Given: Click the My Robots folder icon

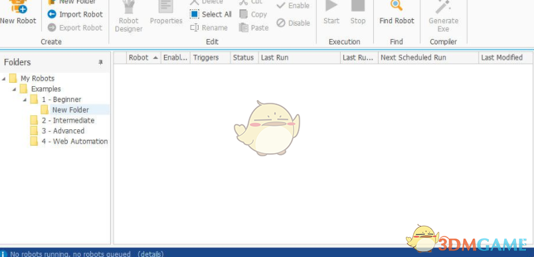Looking at the screenshot, I should pos(13,78).
